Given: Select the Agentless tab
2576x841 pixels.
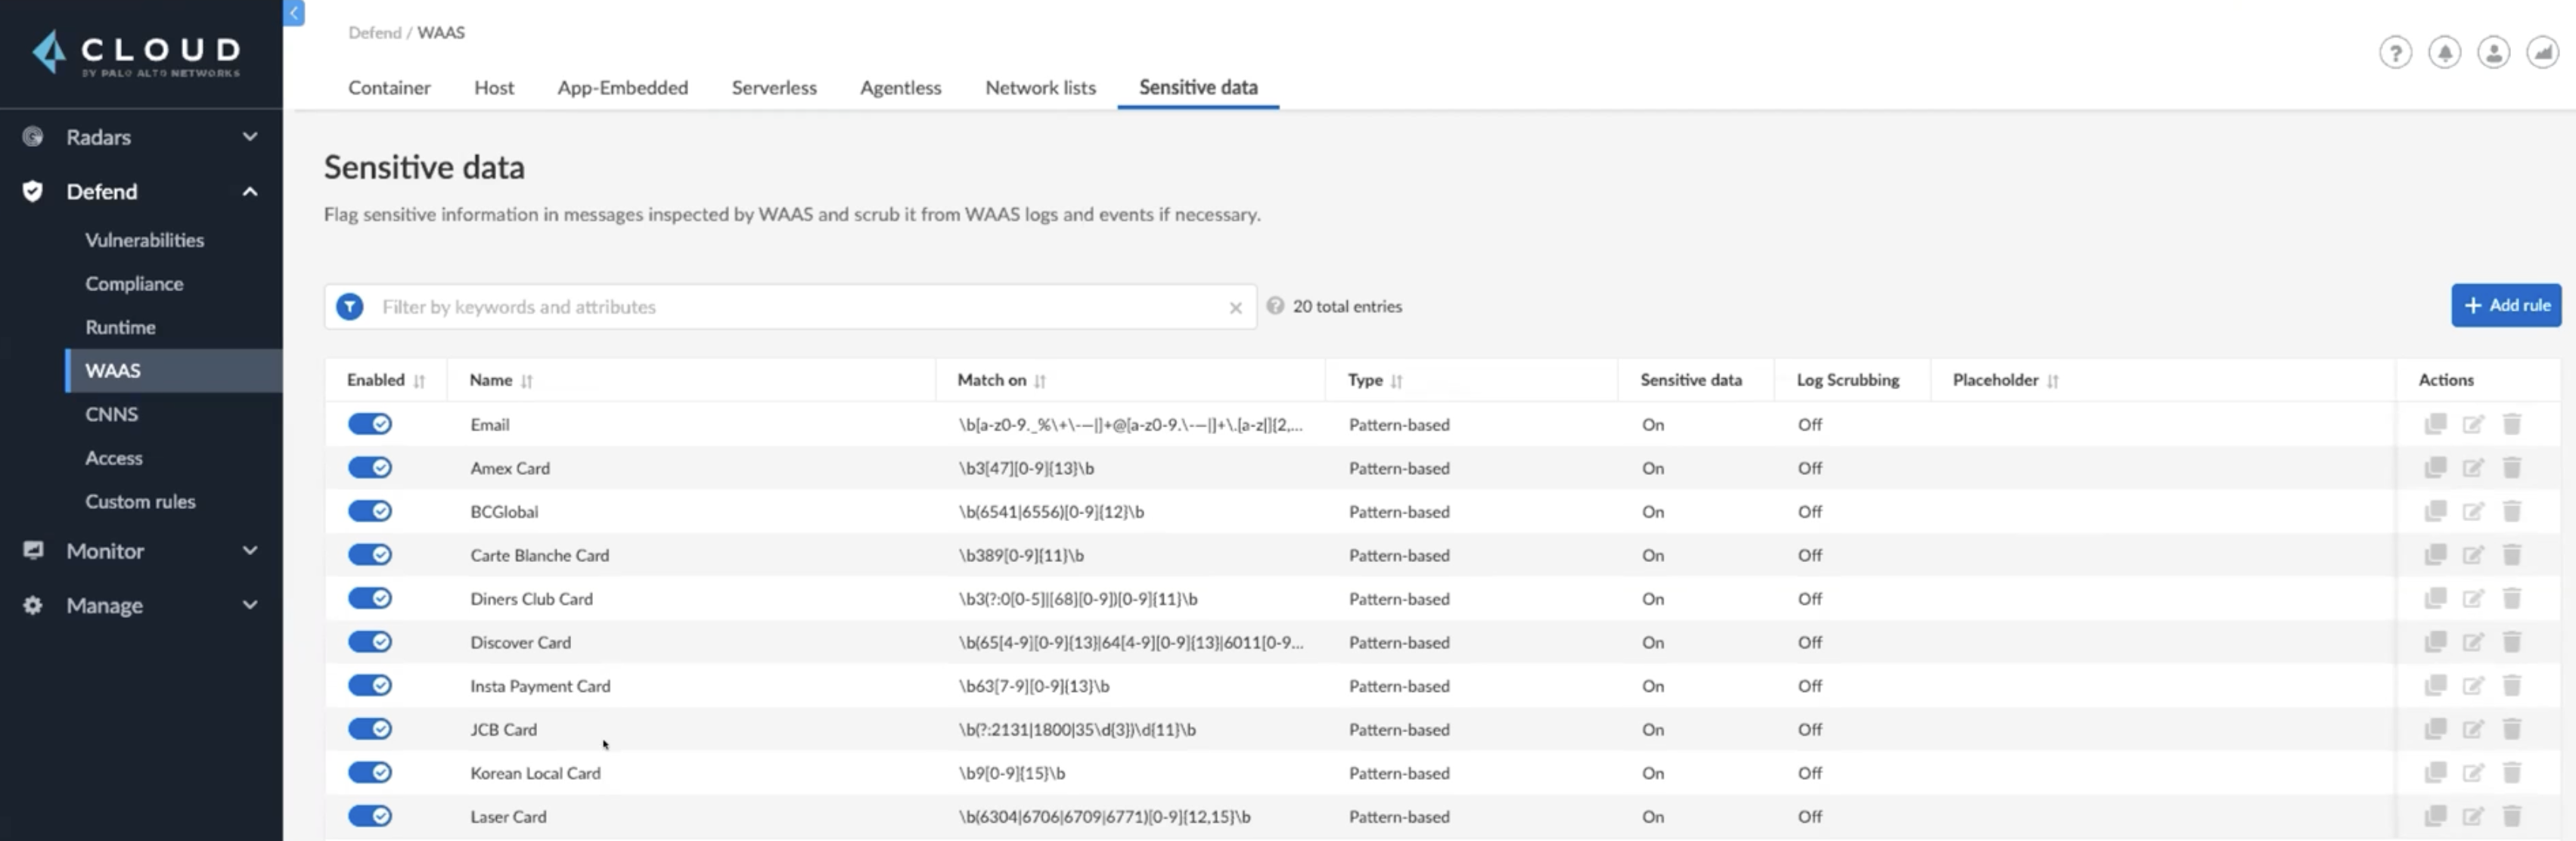Looking at the screenshot, I should point(900,88).
